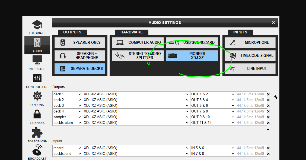Open the deck 1 source dropdown

point(68,94)
